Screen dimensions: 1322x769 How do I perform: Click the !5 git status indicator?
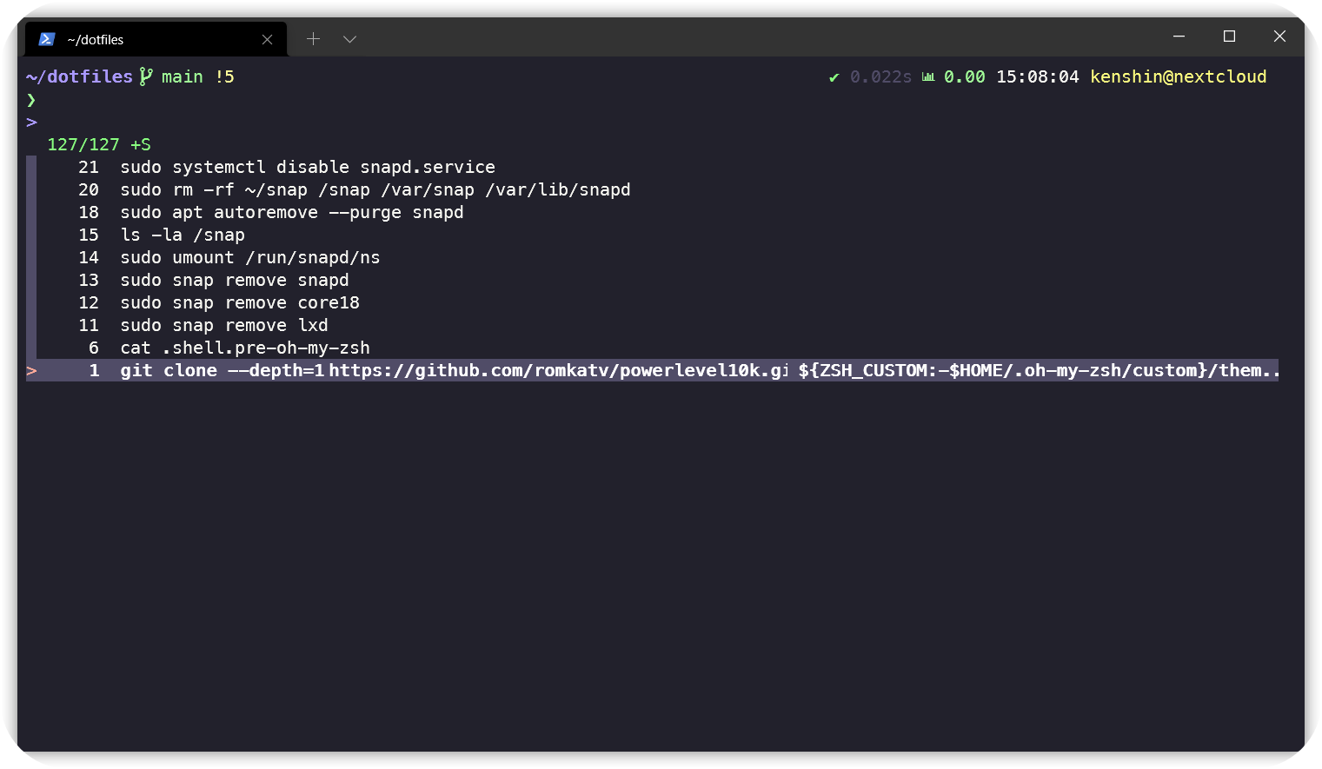tap(225, 76)
